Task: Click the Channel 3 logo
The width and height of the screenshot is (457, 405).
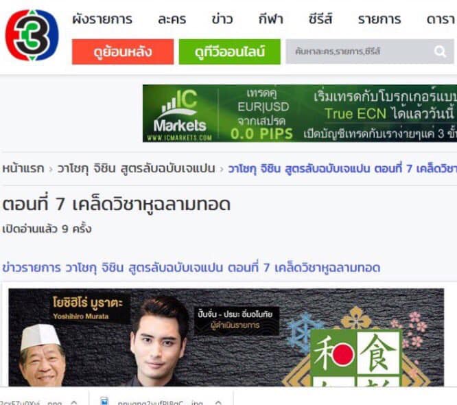Action: coord(32,35)
